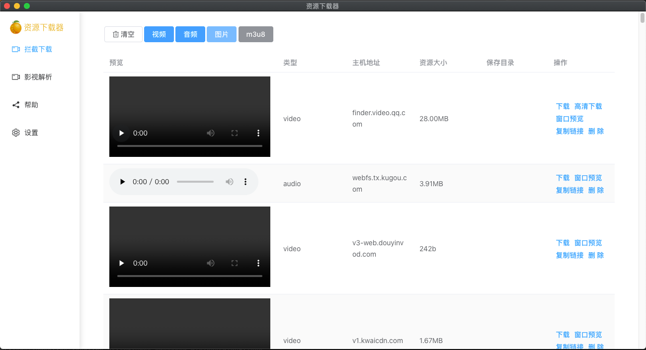Screen dimensions: 646x350
Task: Click the v3-web.douyinvod.com video thumbnail
Action: pyautogui.click(x=190, y=247)
